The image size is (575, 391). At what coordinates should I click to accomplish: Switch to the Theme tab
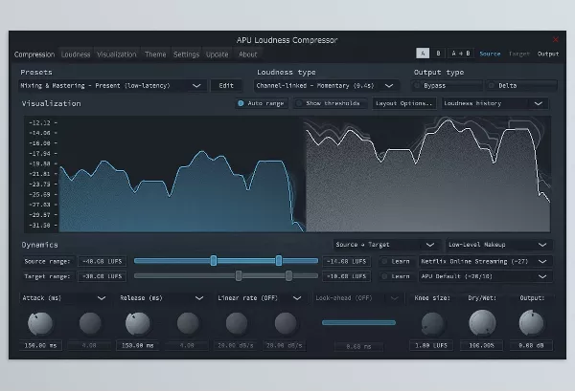(x=155, y=54)
